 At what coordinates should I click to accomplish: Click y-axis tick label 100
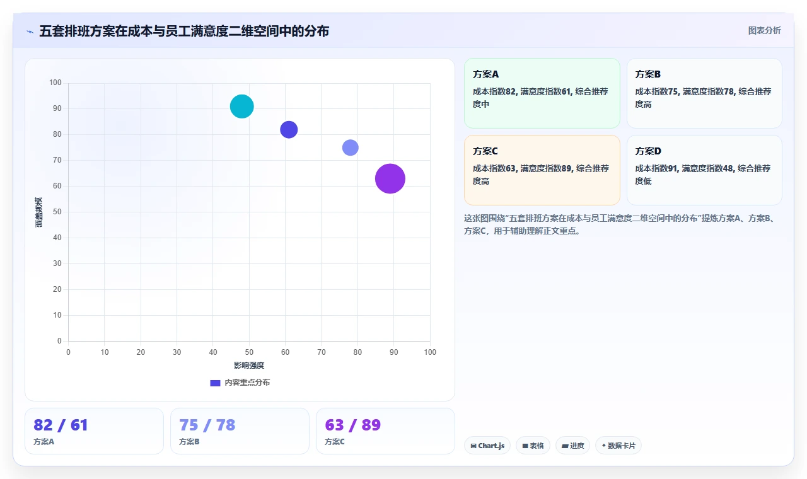point(55,83)
